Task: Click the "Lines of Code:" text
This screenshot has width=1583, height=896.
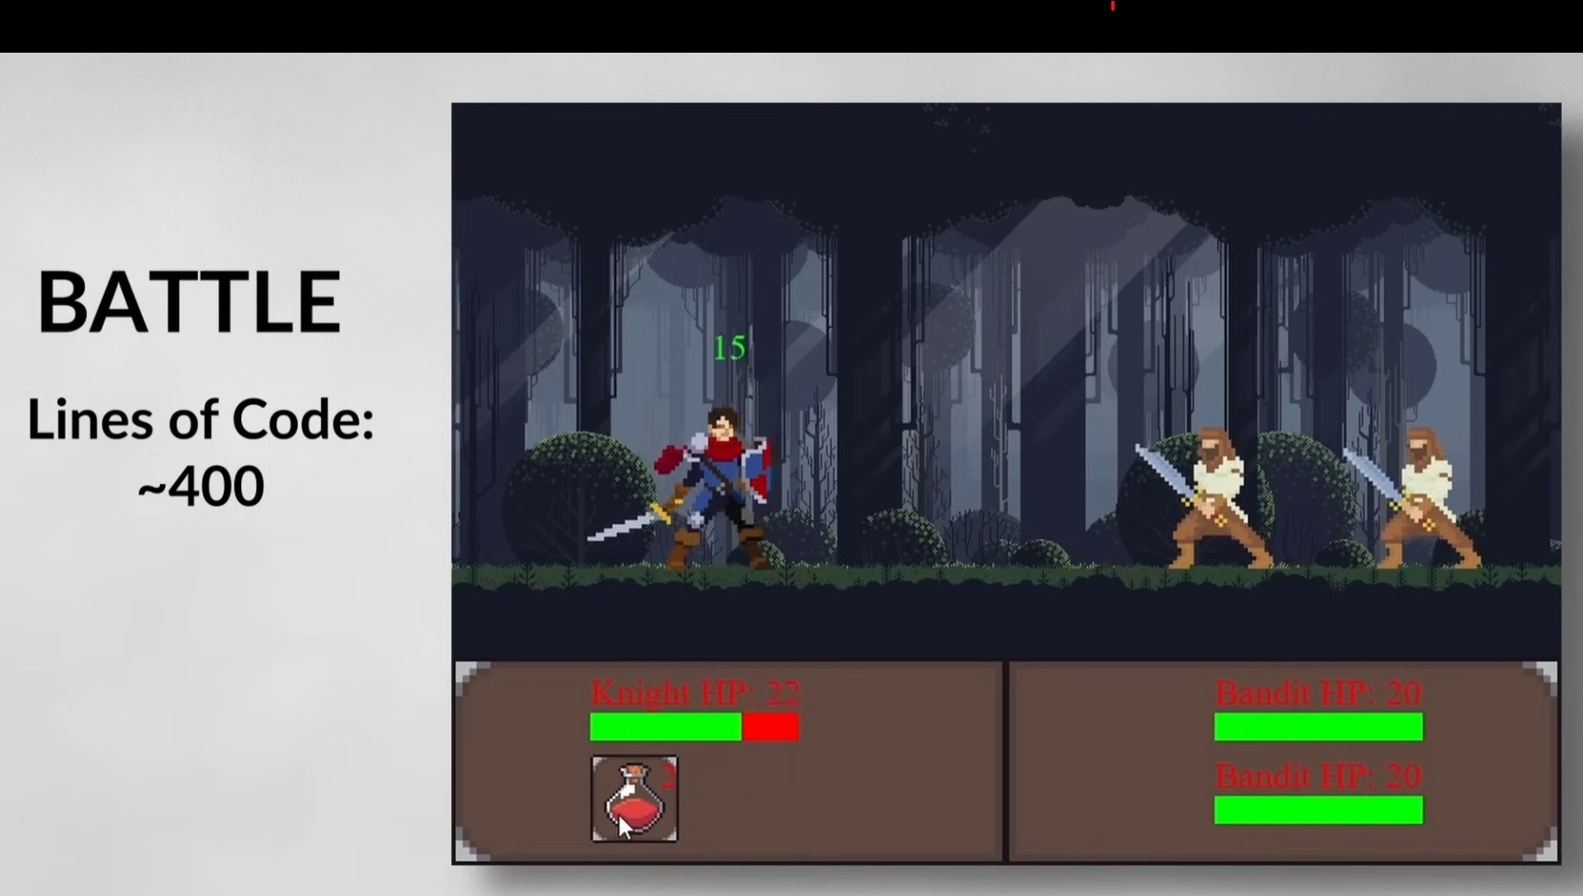Action: coord(201,419)
